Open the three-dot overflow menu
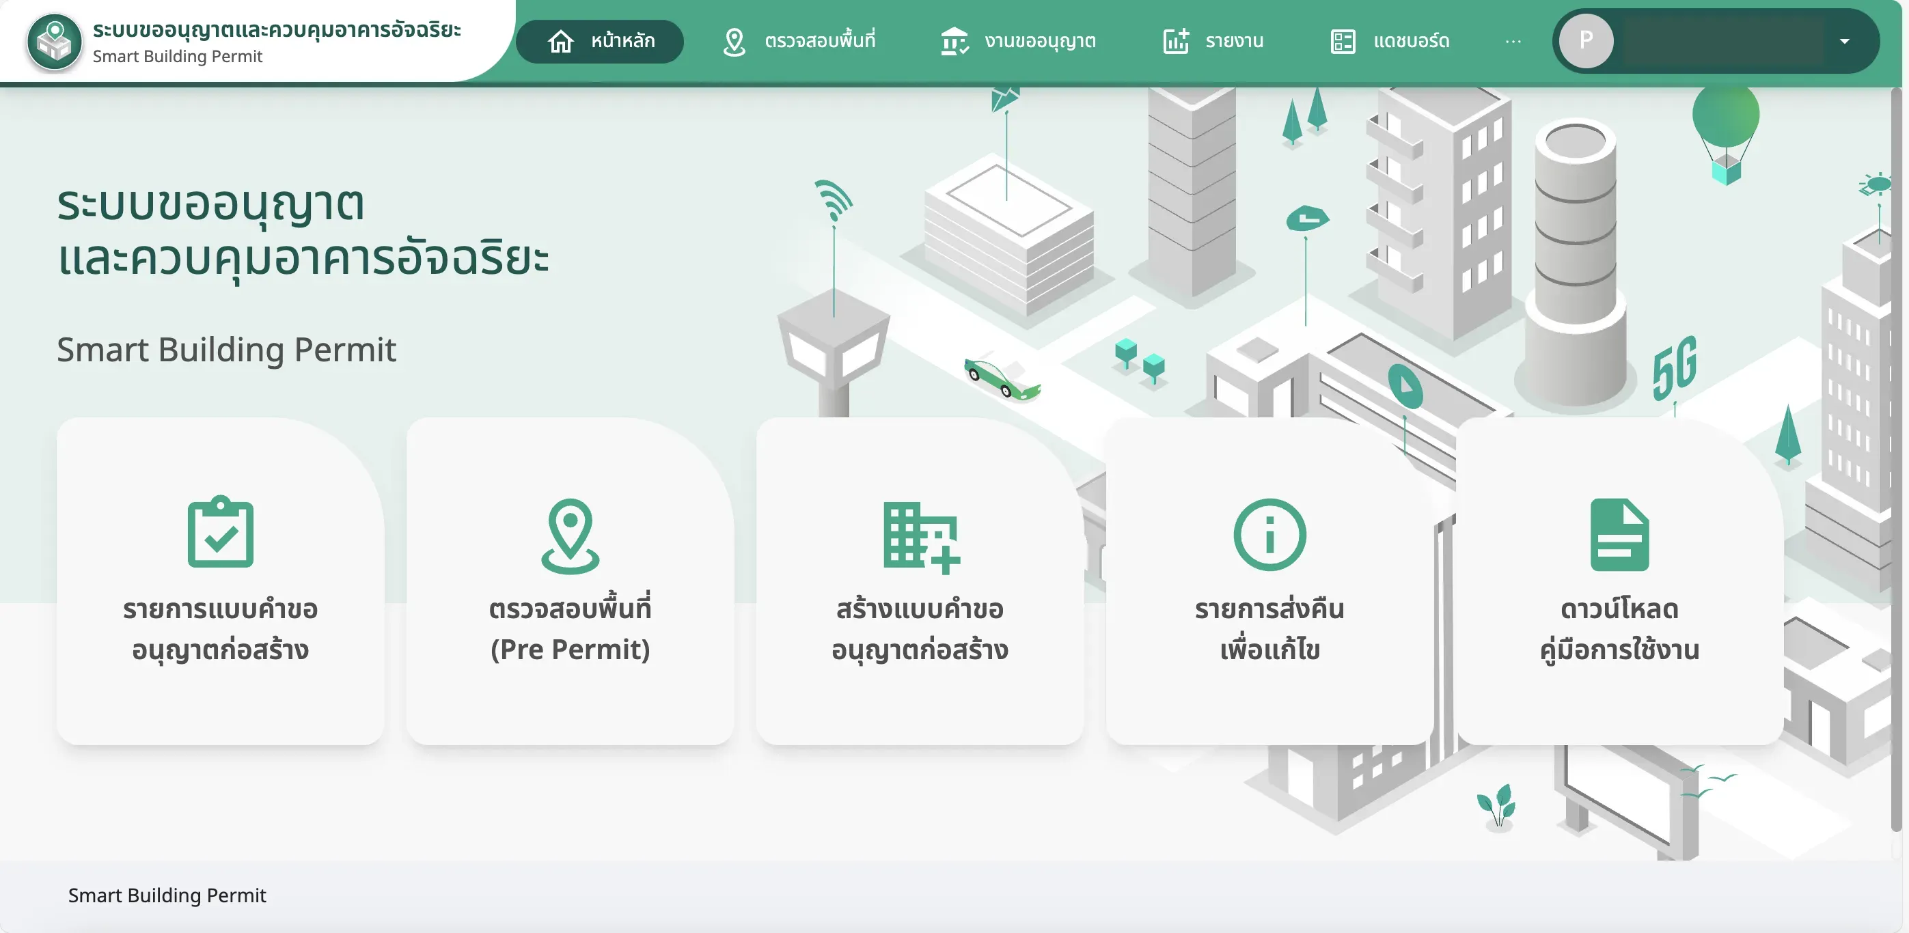 coord(1513,42)
